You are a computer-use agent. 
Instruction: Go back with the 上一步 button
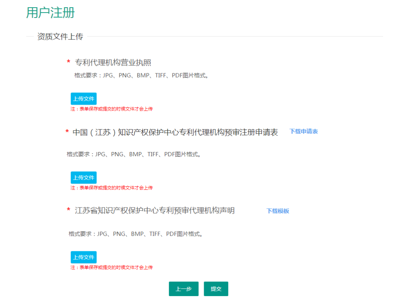click(183, 289)
